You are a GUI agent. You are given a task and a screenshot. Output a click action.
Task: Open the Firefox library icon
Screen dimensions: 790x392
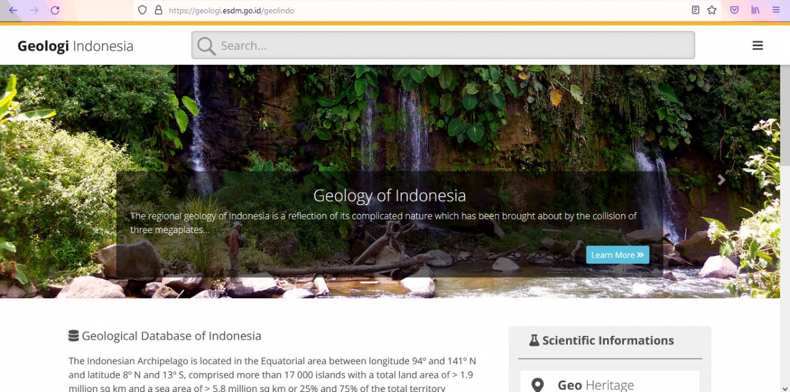tap(755, 10)
